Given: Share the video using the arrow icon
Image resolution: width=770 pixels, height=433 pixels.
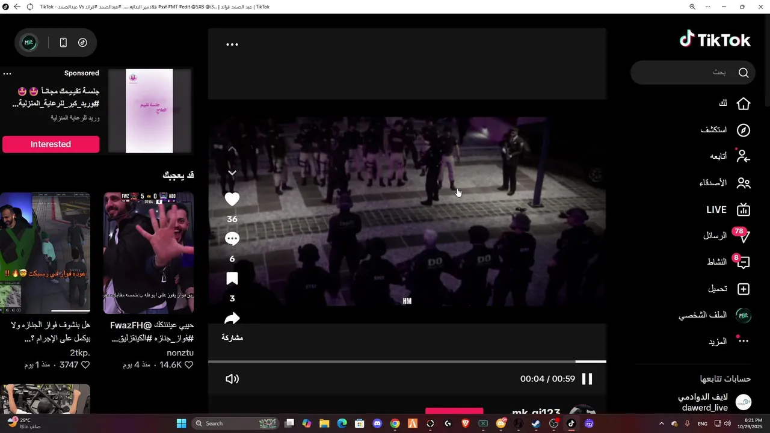Looking at the screenshot, I should coord(232,318).
